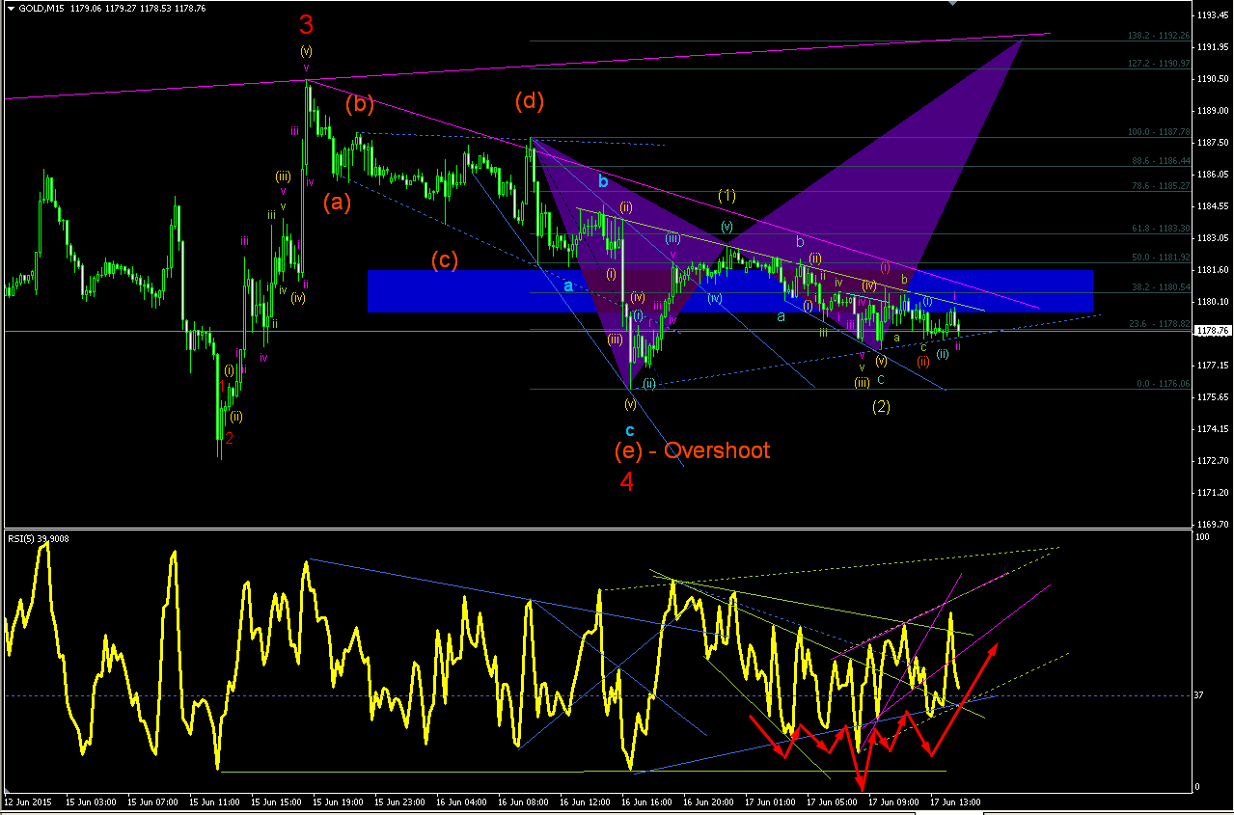Image resolution: width=1234 pixels, height=815 pixels.
Task: Click the orange (d) wave label
Action: [x=530, y=100]
